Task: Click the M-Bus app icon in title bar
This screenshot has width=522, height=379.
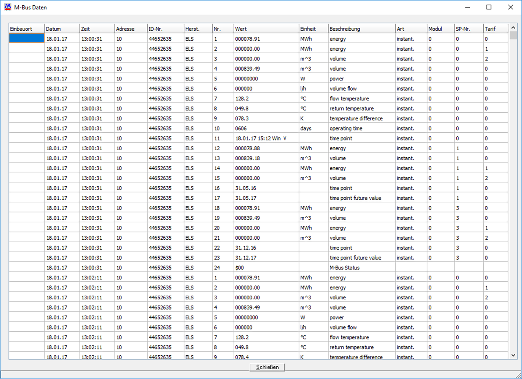Action: click(7, 7)
